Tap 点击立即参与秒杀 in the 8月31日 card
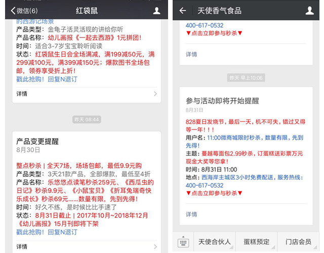 (214, 193)
